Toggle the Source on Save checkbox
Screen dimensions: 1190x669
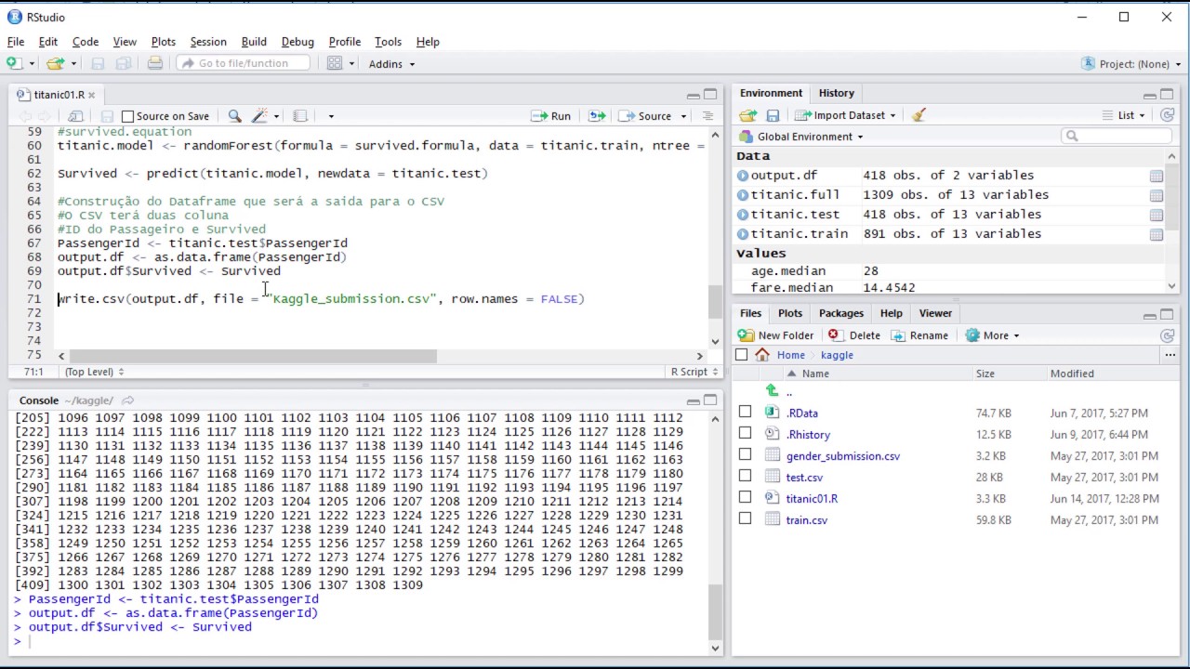pyautogui.click(x=128, y=116)
